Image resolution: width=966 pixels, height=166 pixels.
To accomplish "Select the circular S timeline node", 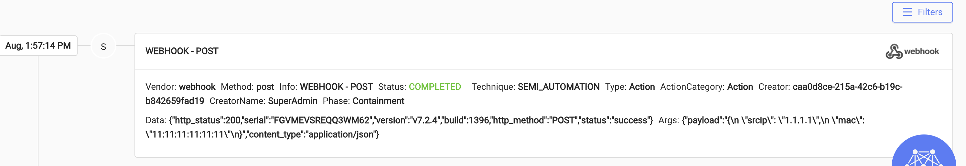I will coord(103,46).
